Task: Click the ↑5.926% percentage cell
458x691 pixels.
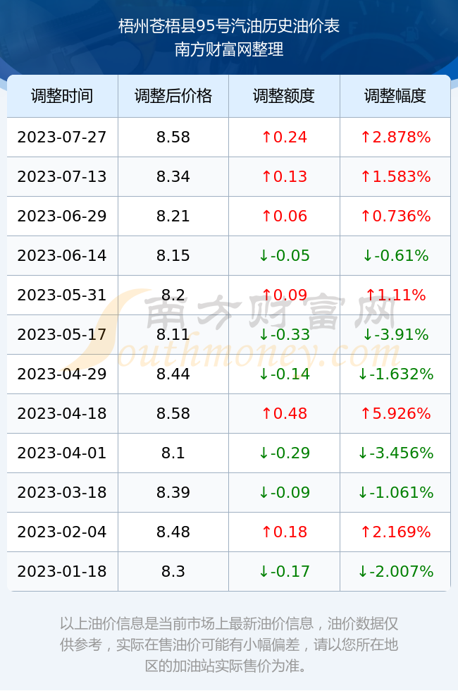Action: tap(395, 413)
